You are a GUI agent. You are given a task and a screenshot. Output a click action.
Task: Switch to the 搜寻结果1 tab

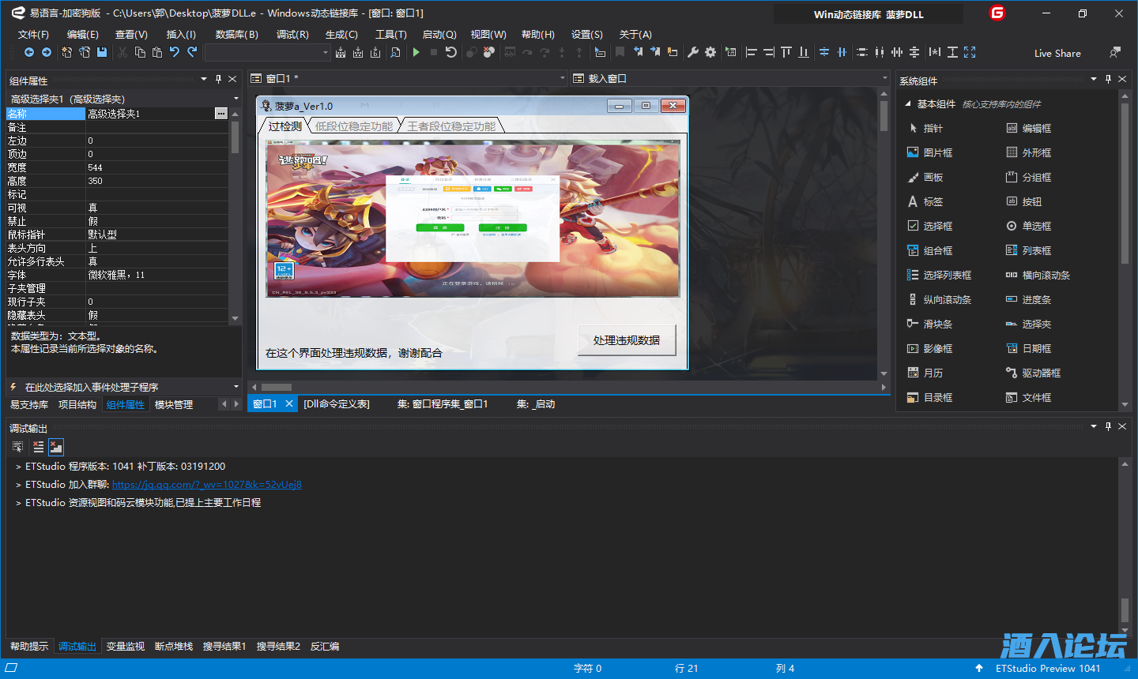(x=224, y=646)
